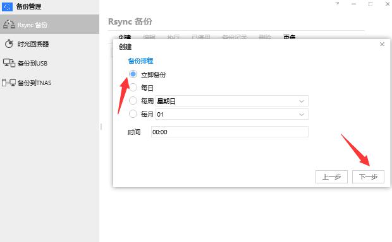Image resolution: width=392 pixels, height=242 pixels.
Task: Click the 时间 00:00 input field
Action: point(230,132)
